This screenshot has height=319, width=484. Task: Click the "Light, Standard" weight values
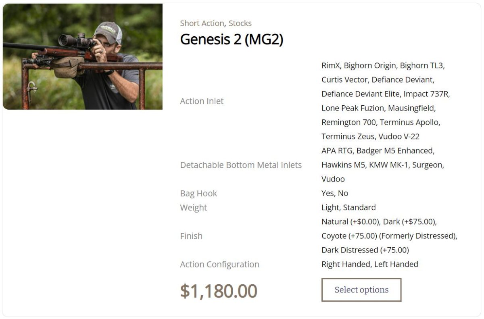pyautogui.click(x=348, y=208)
